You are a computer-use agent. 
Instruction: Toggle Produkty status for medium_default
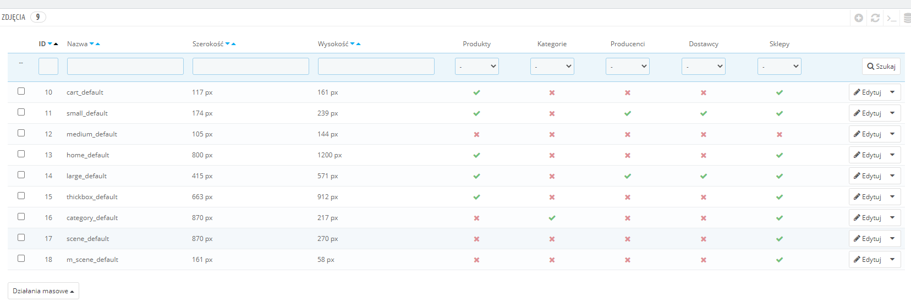coord(476,134)
